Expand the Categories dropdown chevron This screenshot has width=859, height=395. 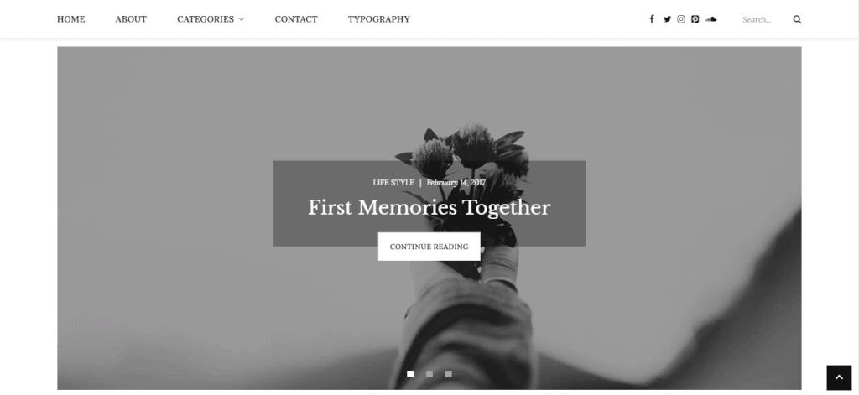(x=241, y=19)
